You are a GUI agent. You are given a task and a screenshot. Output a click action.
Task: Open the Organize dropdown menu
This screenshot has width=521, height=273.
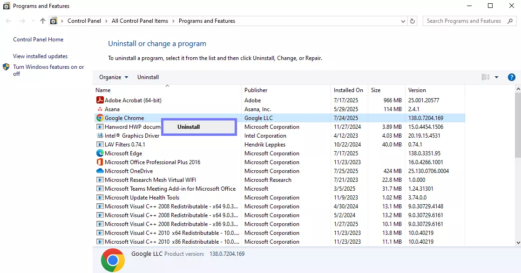coord(114,77)
